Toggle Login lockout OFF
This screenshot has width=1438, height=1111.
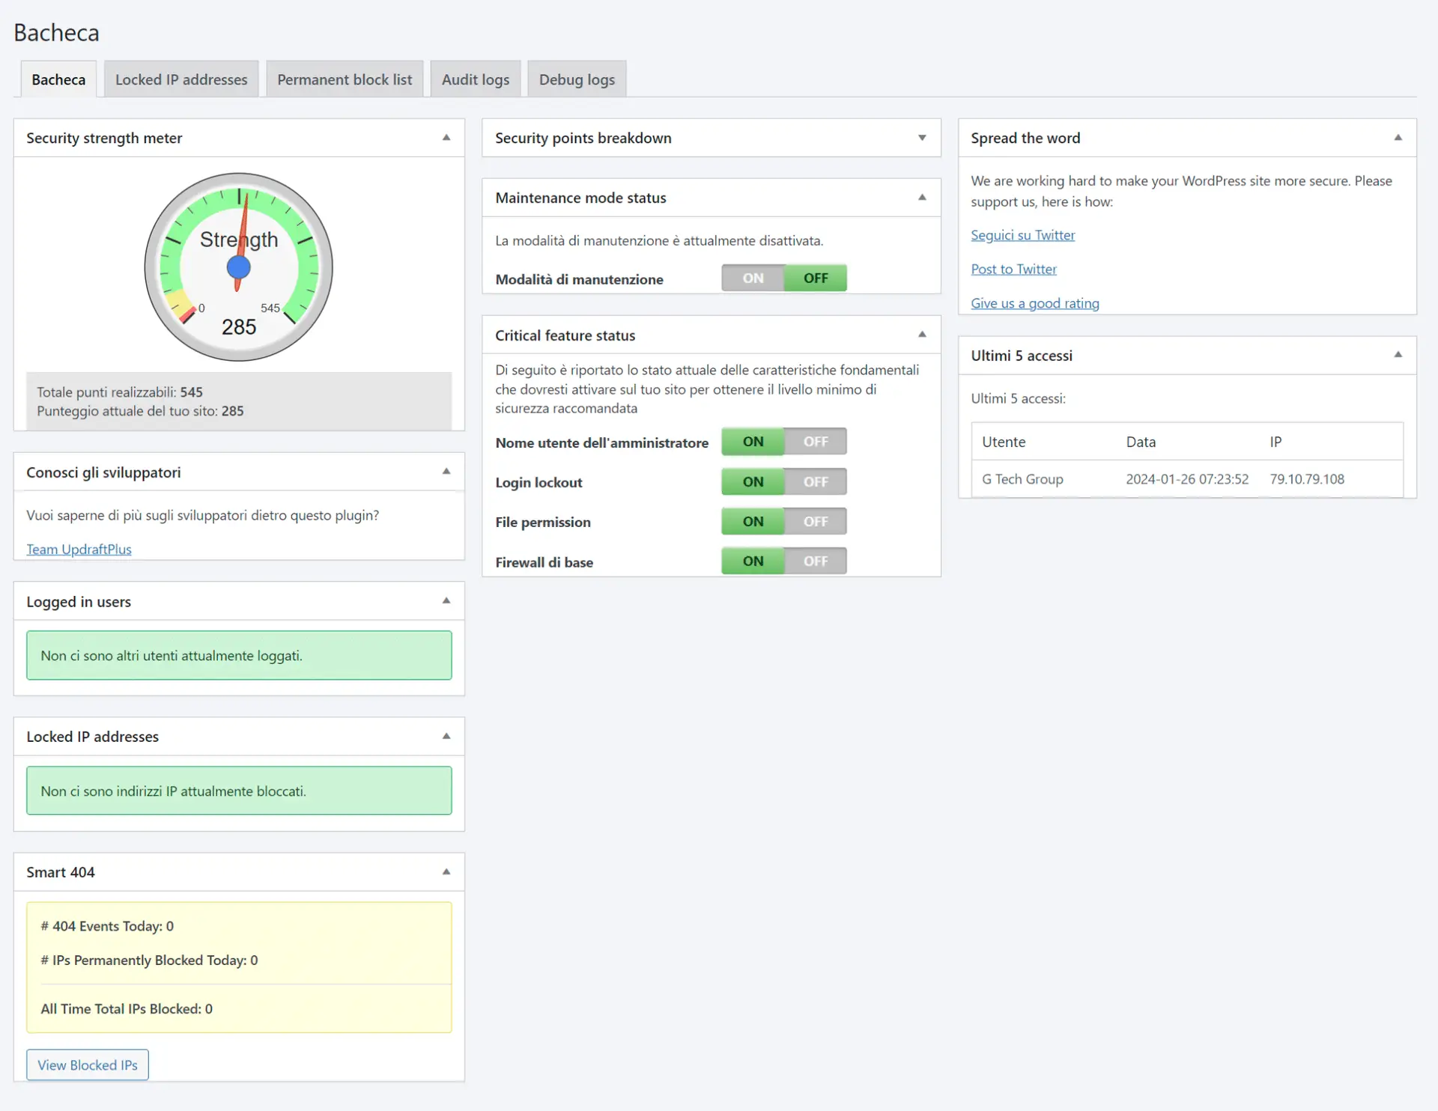click(815, 481)
